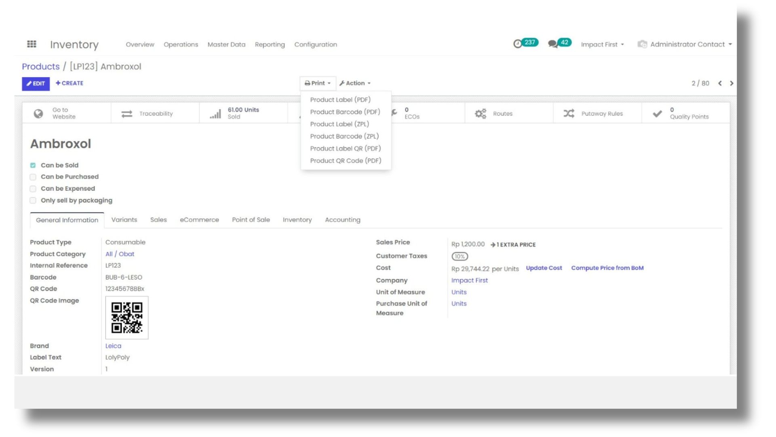Click the Administrator Contact camera avatar icon
This screenshot has height=437, width=776.
[x=642, y=44]
